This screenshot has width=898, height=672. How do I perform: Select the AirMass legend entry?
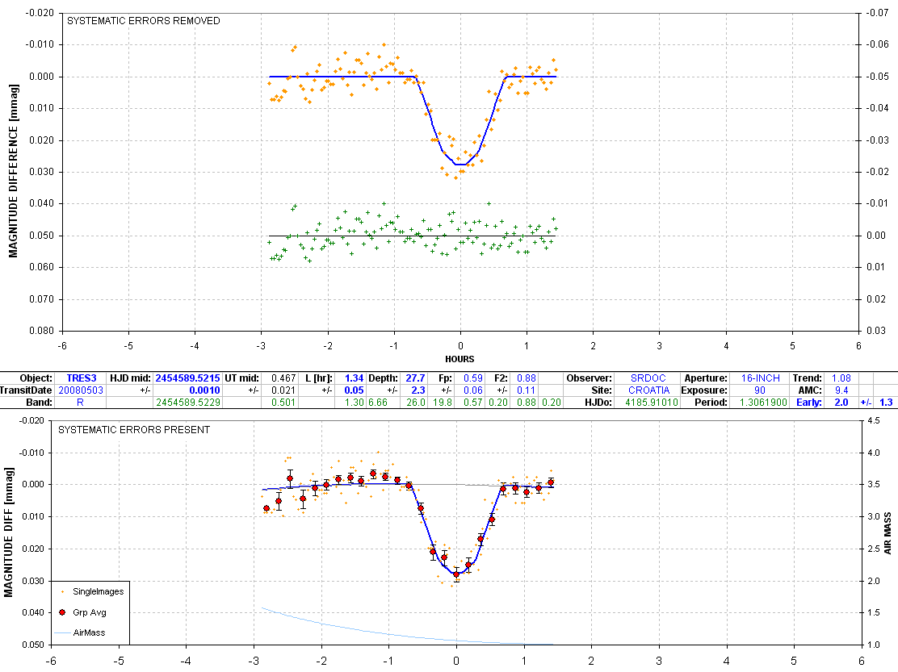(x=81, y=632)
